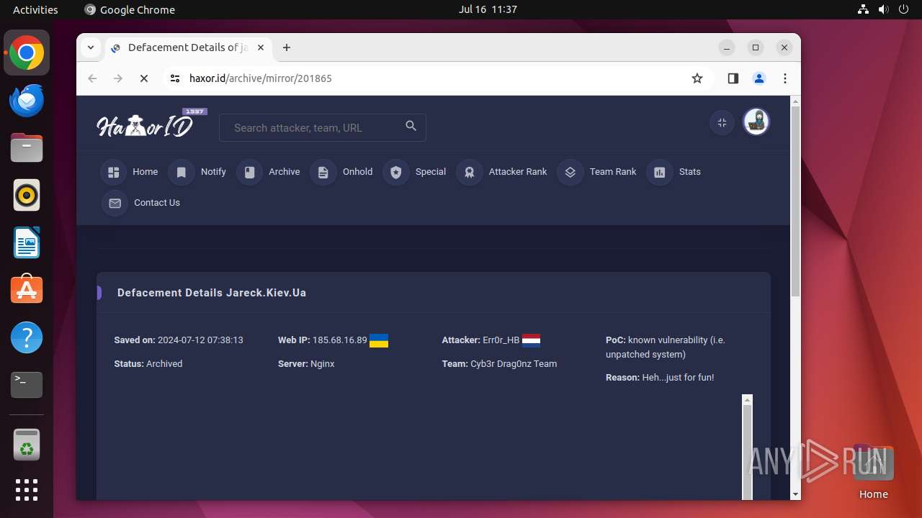Click the Saved on date value

[x=200, y=340]
